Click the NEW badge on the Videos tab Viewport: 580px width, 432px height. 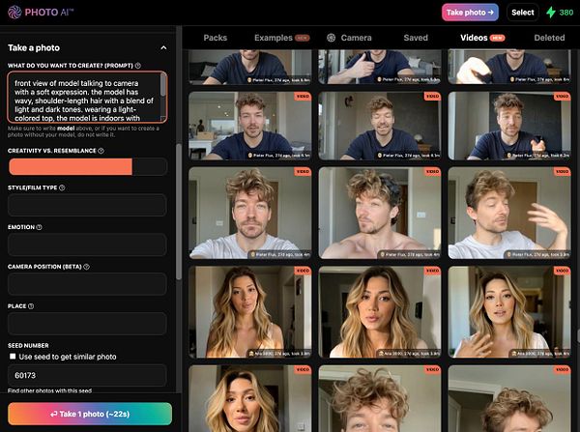(x=497, y=38)
